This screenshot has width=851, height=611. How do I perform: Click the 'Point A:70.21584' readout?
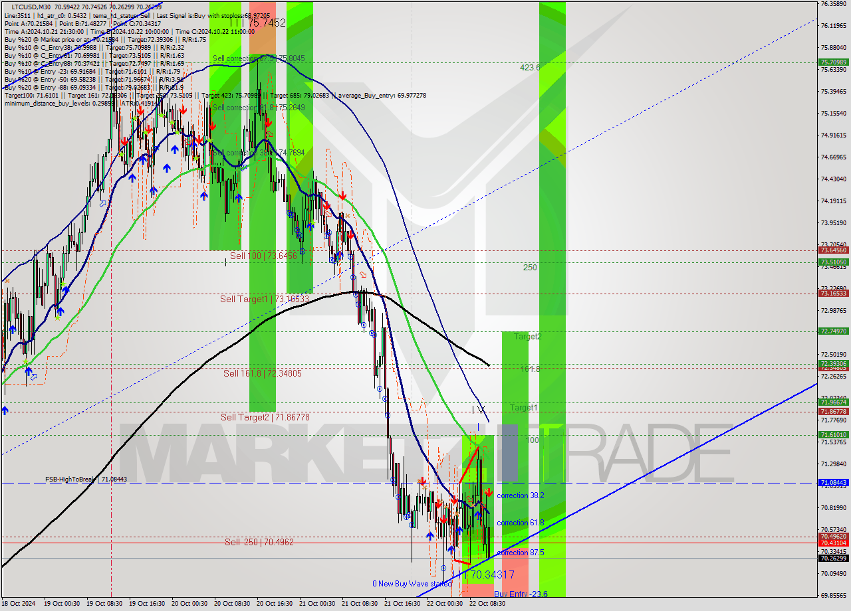coord(28,23)
